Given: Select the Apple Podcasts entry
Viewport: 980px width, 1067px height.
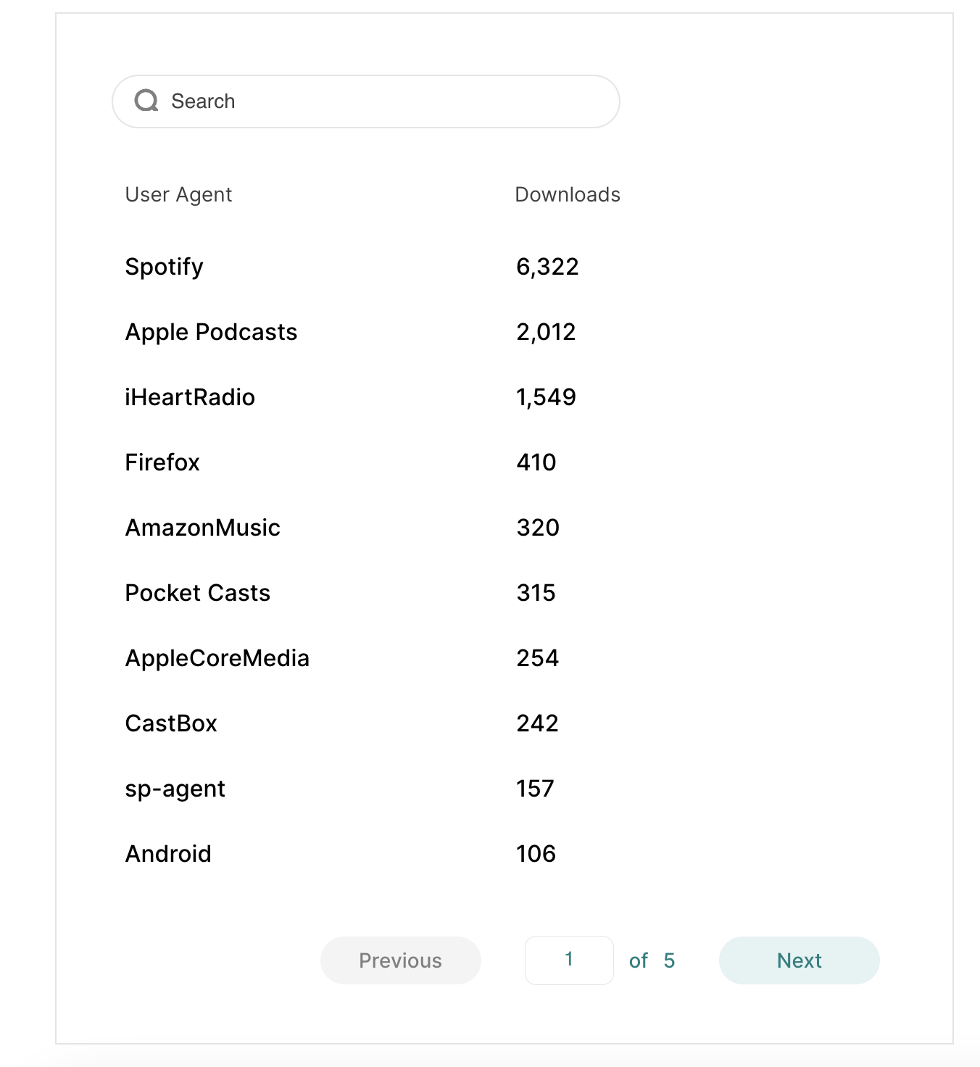Looking at the screenshot, I should click(x=211, y=332).
